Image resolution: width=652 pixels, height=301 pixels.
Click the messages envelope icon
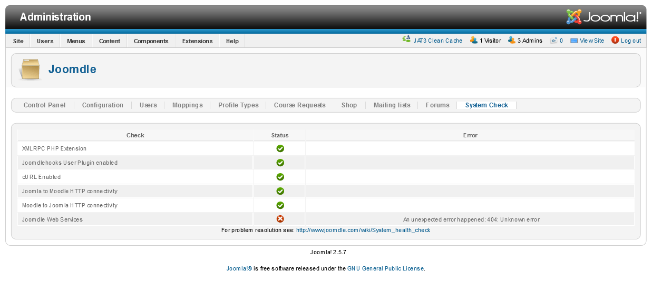pyautogui.click(x=553, y=41)
